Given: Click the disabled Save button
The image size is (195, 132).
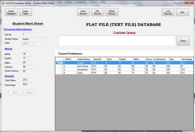Looking at the screenshot, I should [15, 93].
